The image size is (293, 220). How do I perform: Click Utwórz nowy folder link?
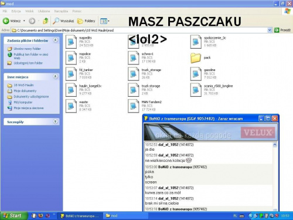pos(27,49)
